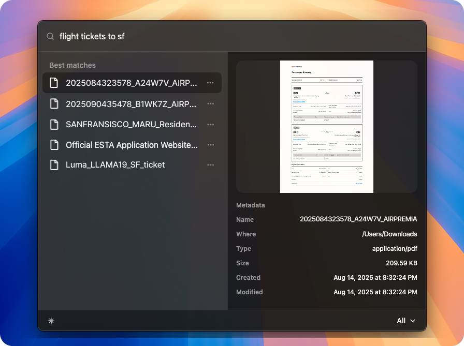
Task: Open the All filter dropdown
Action: (x=406, y=321)
